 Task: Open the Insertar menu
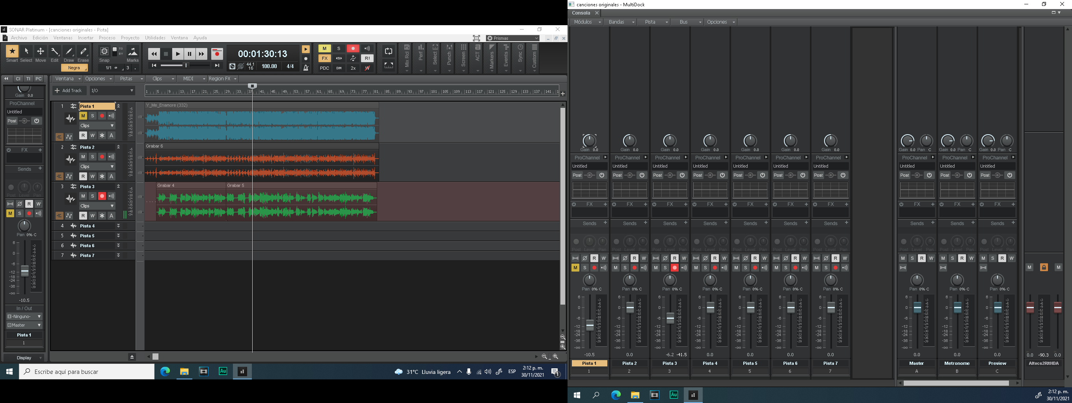coord(86,38)
